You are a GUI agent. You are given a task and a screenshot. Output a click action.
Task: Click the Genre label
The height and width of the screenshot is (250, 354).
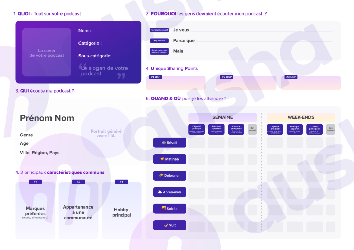pyautogui.click(x=26, y=135)
